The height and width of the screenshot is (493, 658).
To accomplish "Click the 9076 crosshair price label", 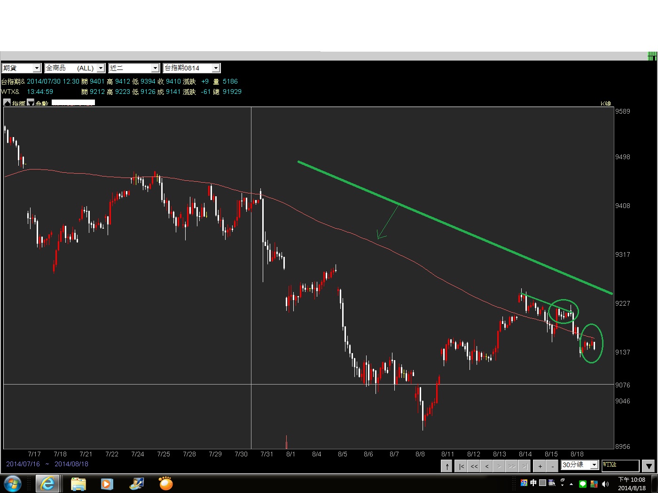I will tap(623, 385).
